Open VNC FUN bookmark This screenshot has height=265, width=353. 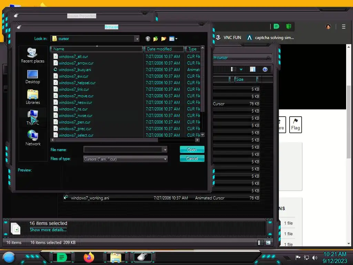tap(228, 38)
